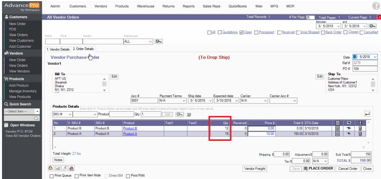Click the help question mark icon

pos(376,6)
